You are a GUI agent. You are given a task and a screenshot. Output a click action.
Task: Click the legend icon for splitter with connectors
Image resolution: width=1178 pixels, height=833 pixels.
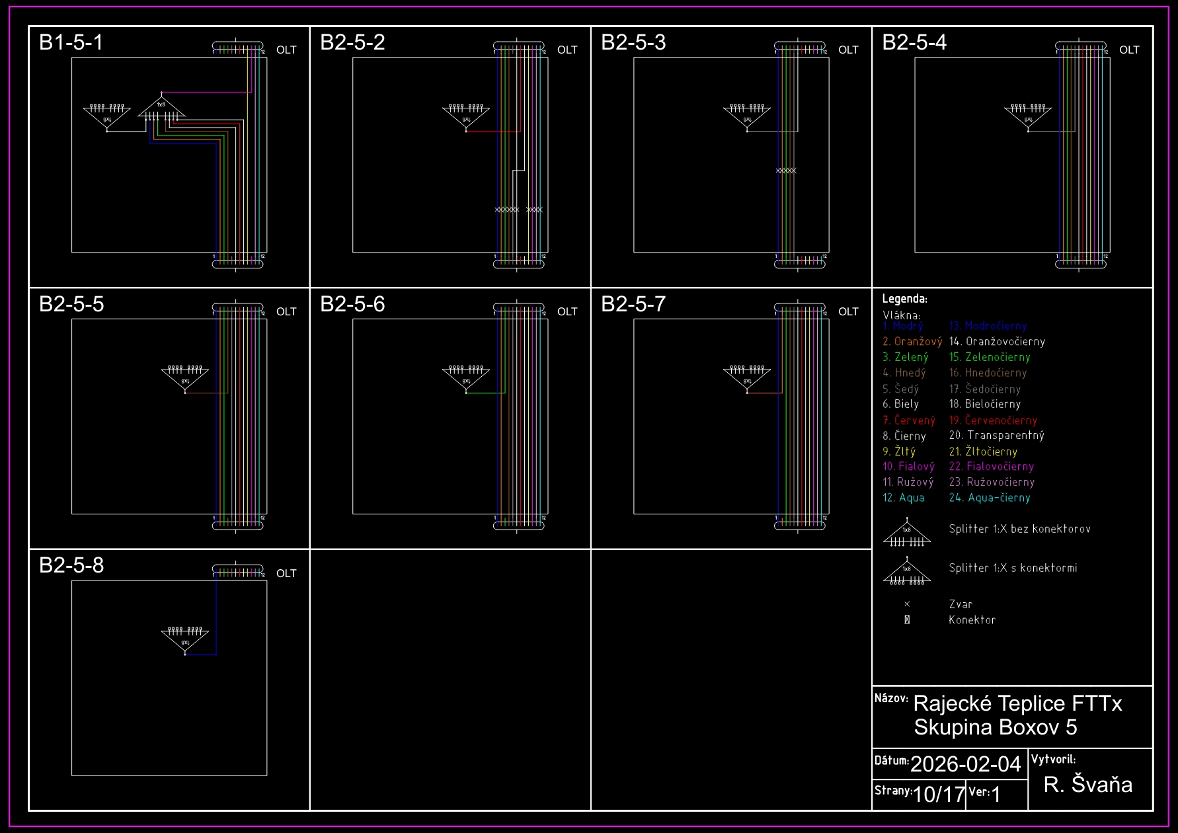[x=907, y=572]
